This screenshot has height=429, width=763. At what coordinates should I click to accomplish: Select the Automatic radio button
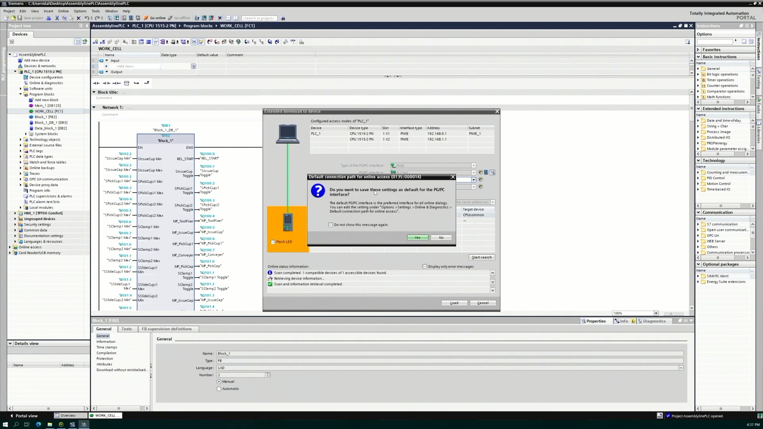[x=219, y=389]
